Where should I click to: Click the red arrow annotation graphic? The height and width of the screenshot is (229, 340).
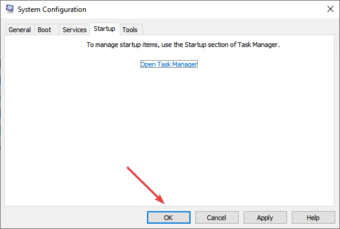pos(146,185)
